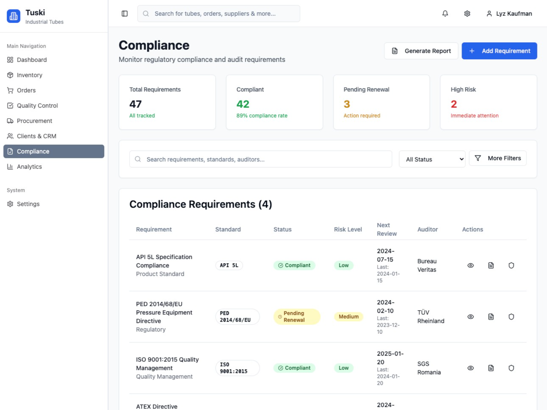Viewport: 547px width, 410px height.
Task: Click the Pending Renewal stats card
Action: [x=381, y=102]
